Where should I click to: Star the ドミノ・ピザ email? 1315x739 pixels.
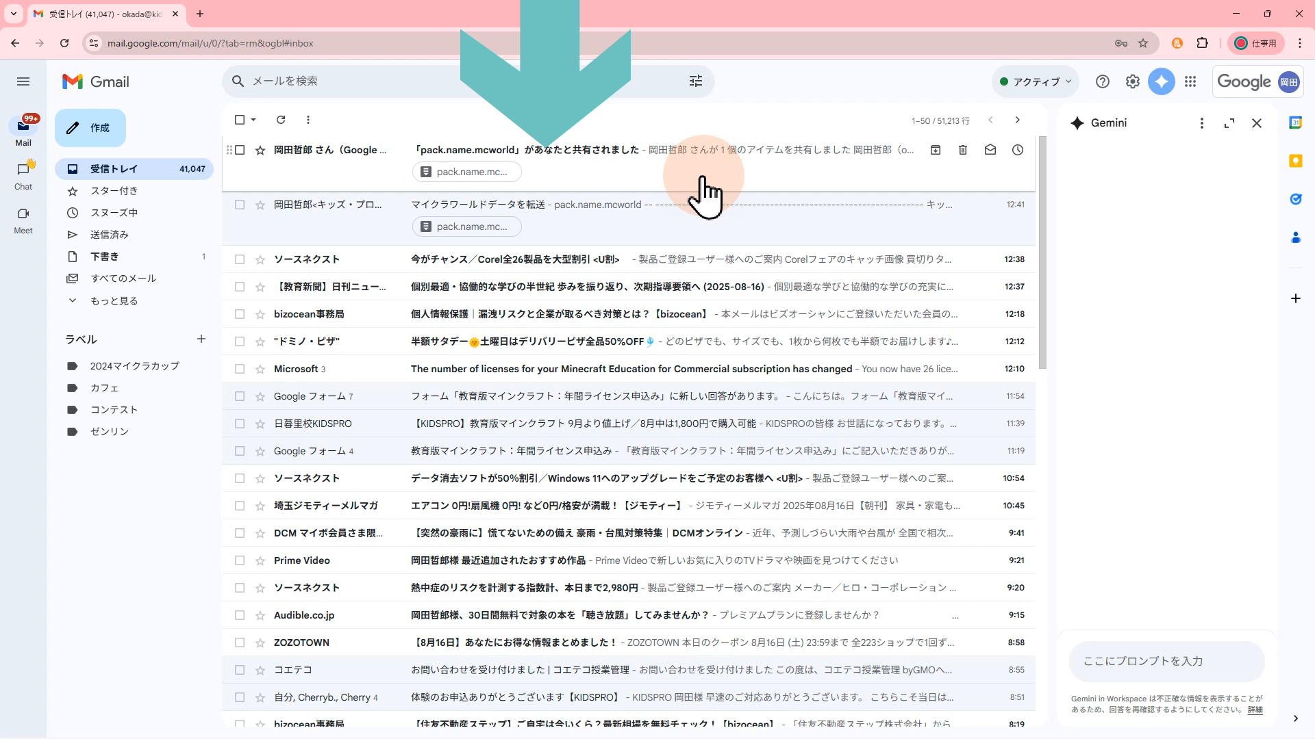click(260, 341)
